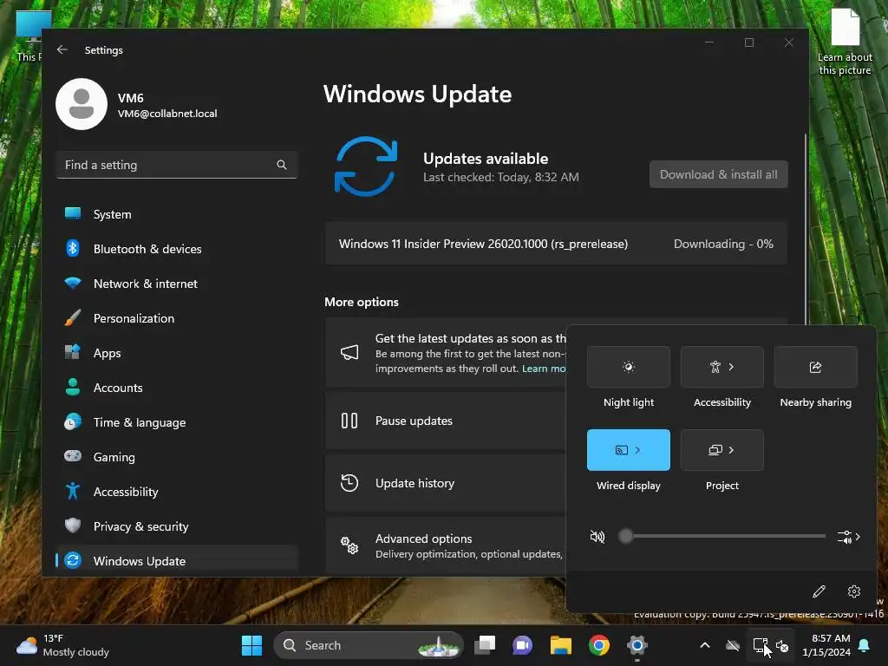Show hidden icons tray chevron
The width and height of the screenshot is (888, 666).
tap(705, 645)
